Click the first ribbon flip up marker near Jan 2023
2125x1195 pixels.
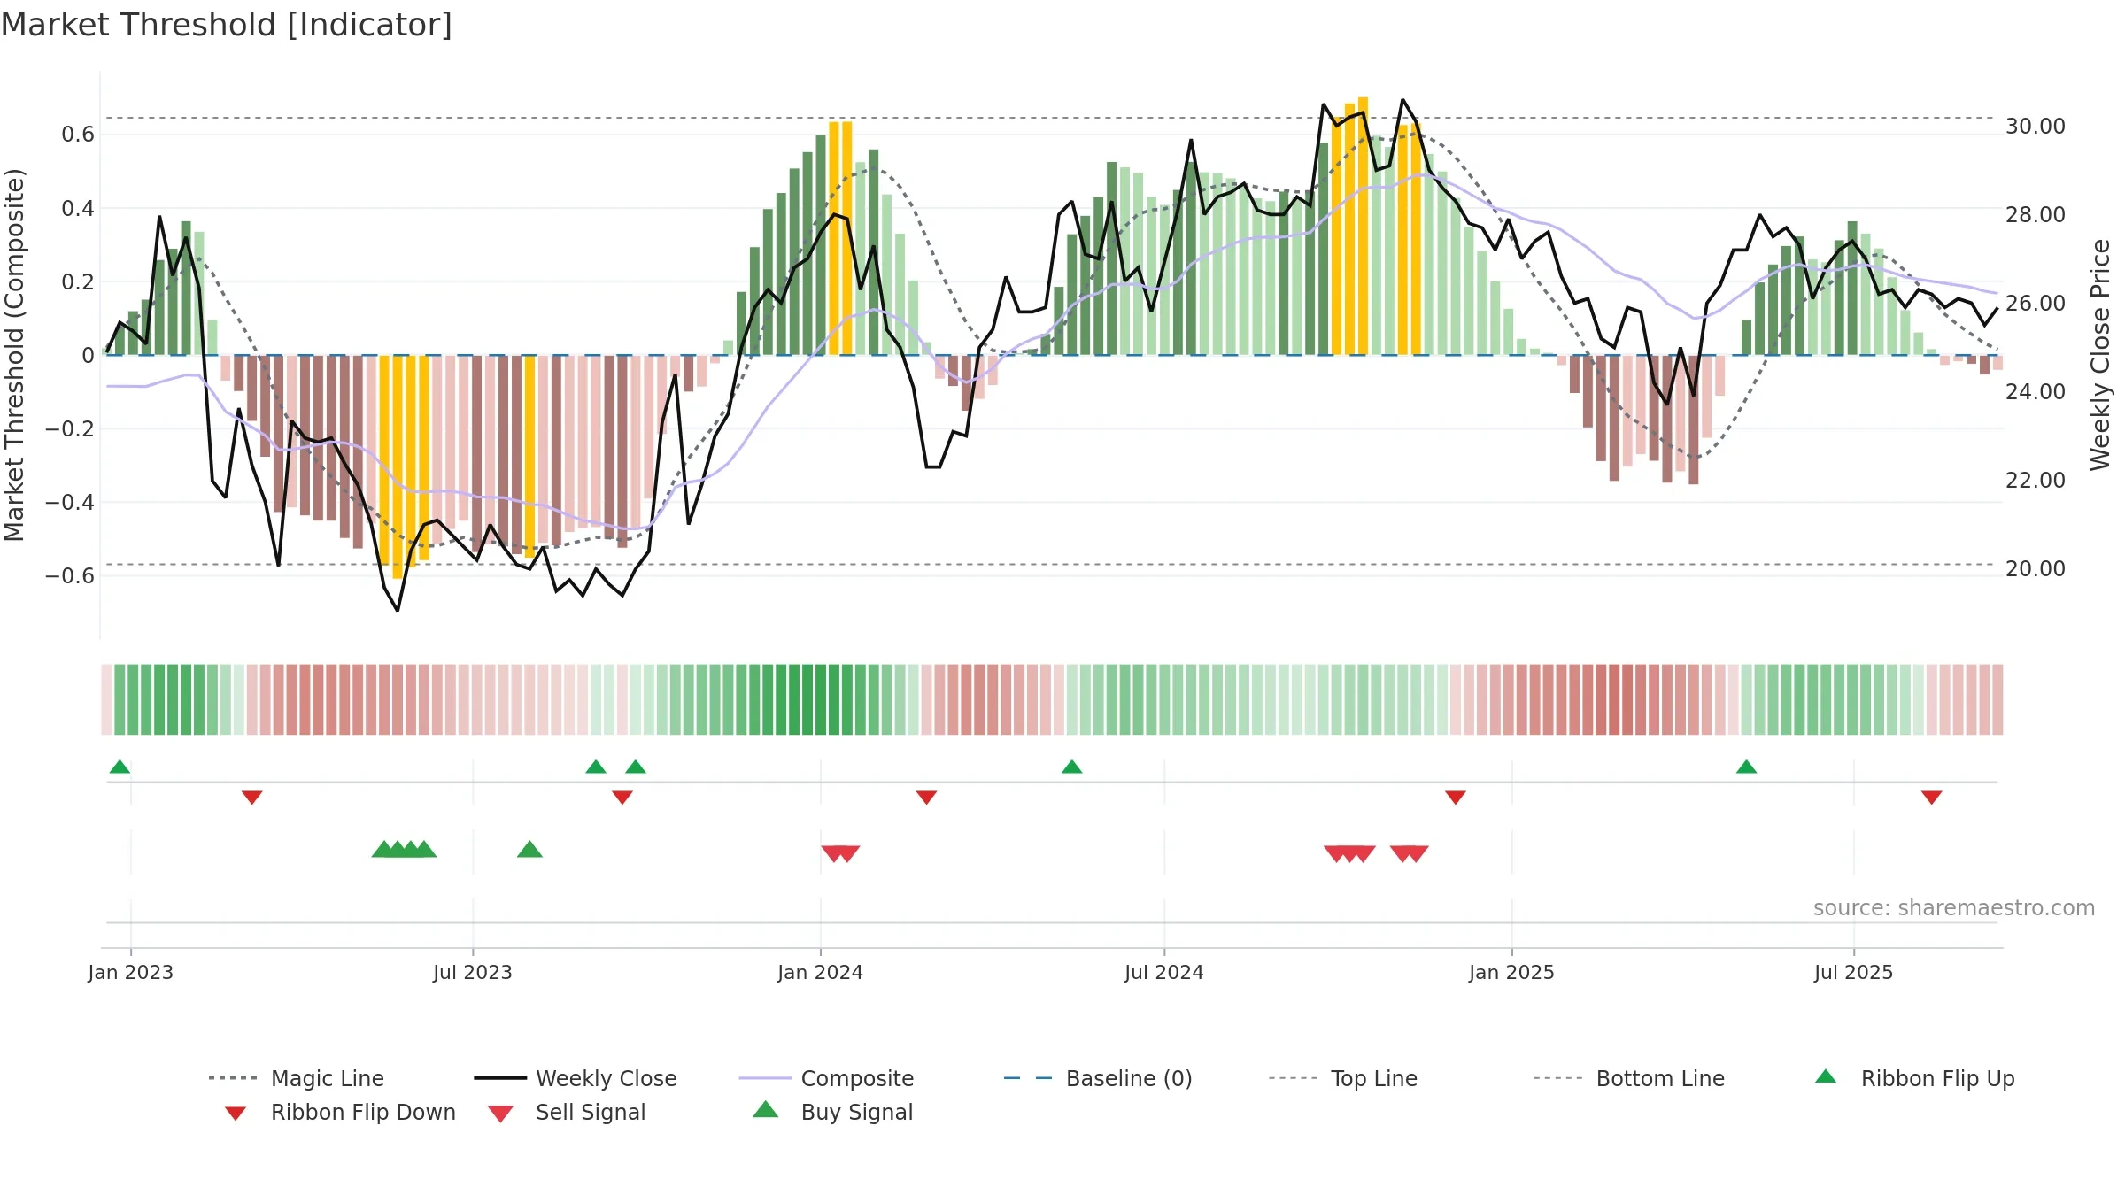pos(120,767)
